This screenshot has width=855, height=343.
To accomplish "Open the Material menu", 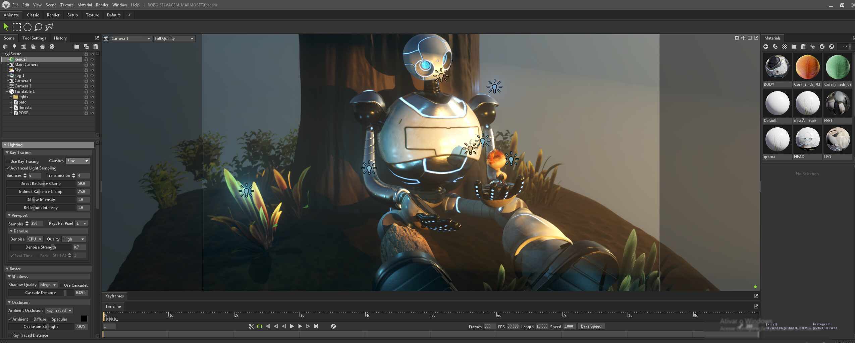I will [x=85, y=5].
